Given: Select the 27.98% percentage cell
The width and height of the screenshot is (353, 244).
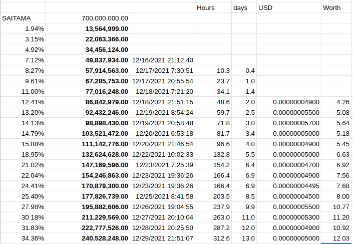Looking at the screenshot, I should coord(23,207).
